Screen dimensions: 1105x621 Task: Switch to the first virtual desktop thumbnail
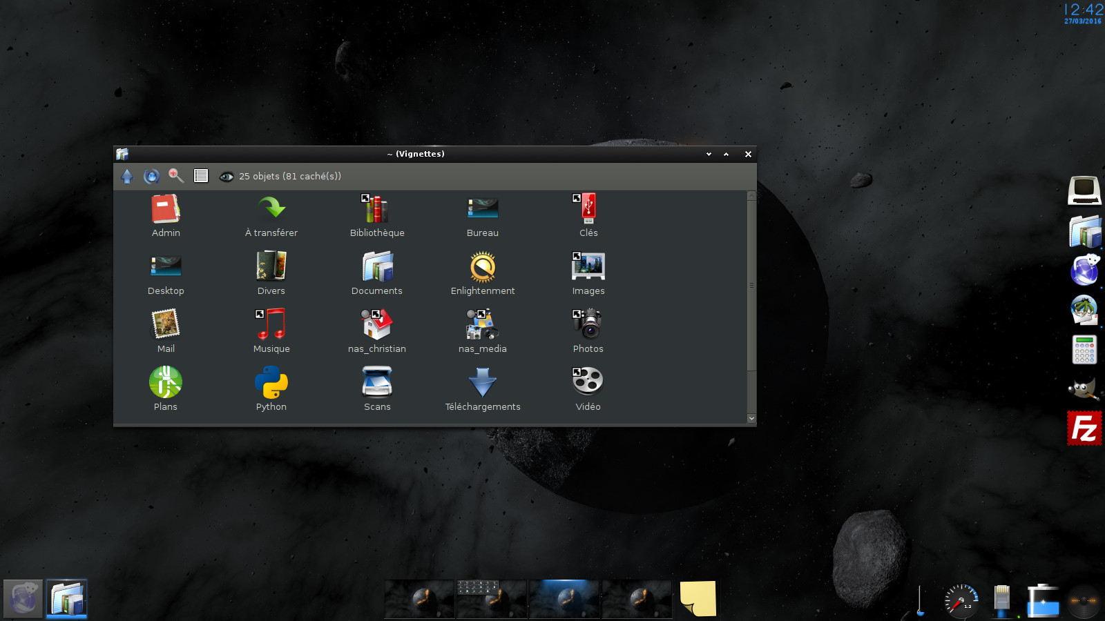(x=419, y=599)
